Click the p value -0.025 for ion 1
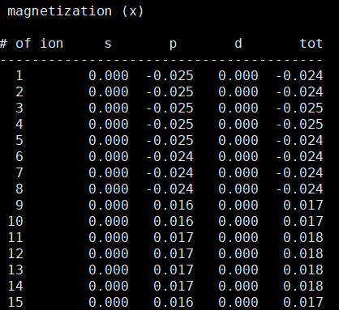The width and height of the screenshot is (339, 310). point(169,76)
